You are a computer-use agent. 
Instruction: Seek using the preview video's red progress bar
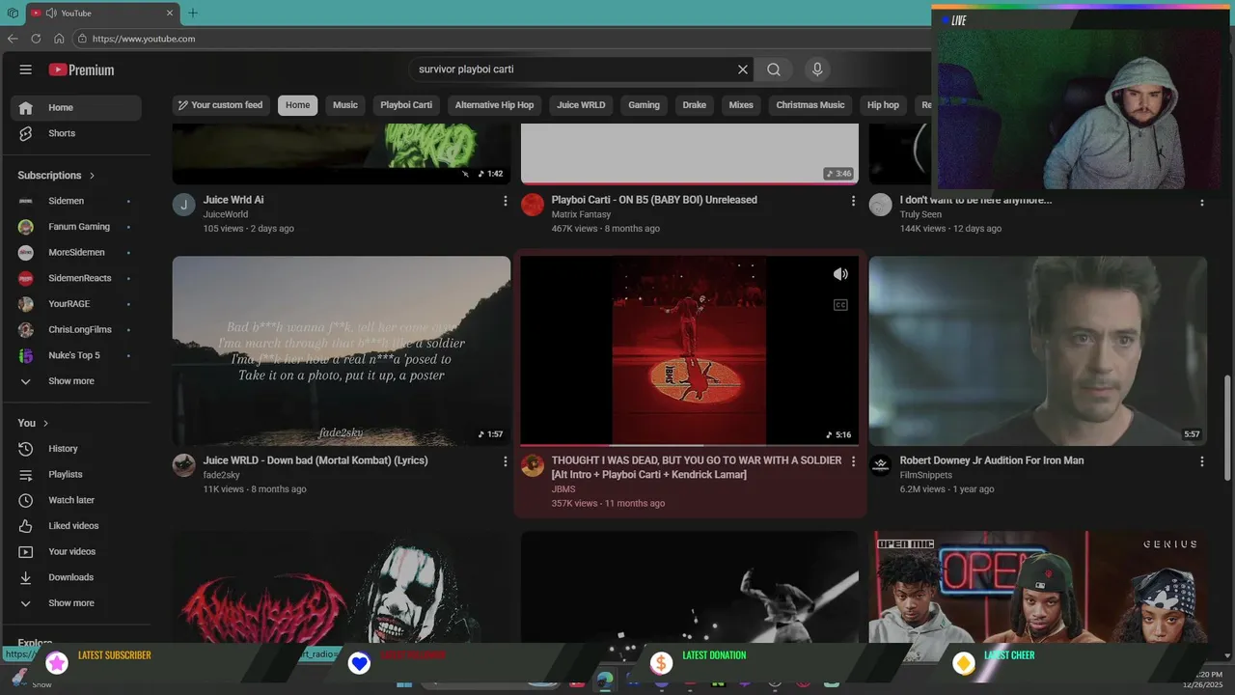point(690,445)
